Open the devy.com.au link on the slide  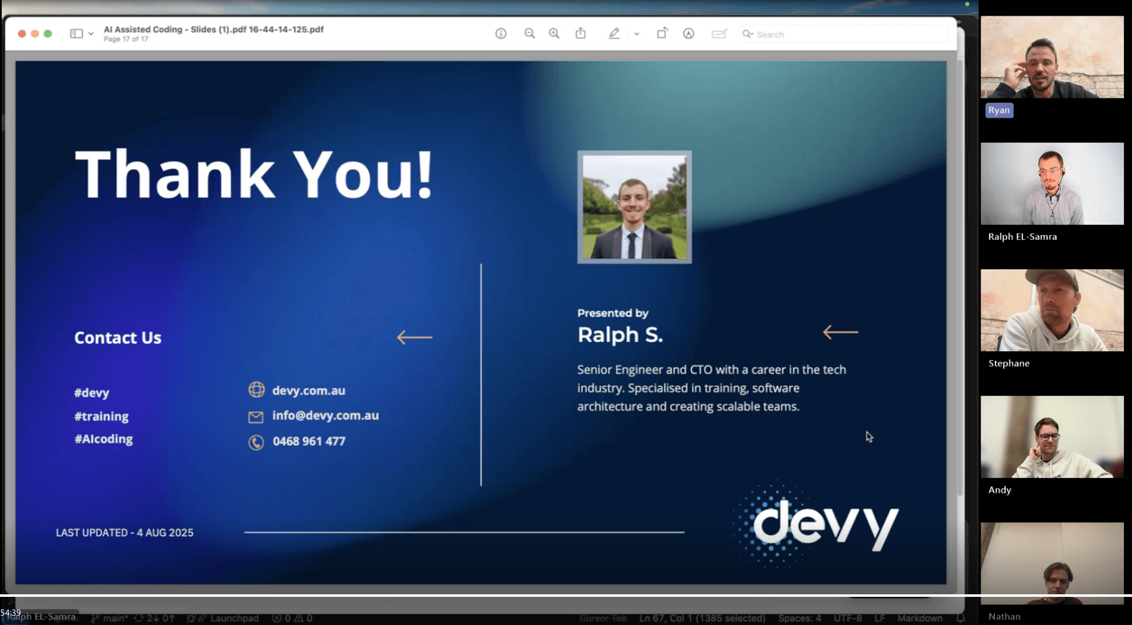[309, 390]
